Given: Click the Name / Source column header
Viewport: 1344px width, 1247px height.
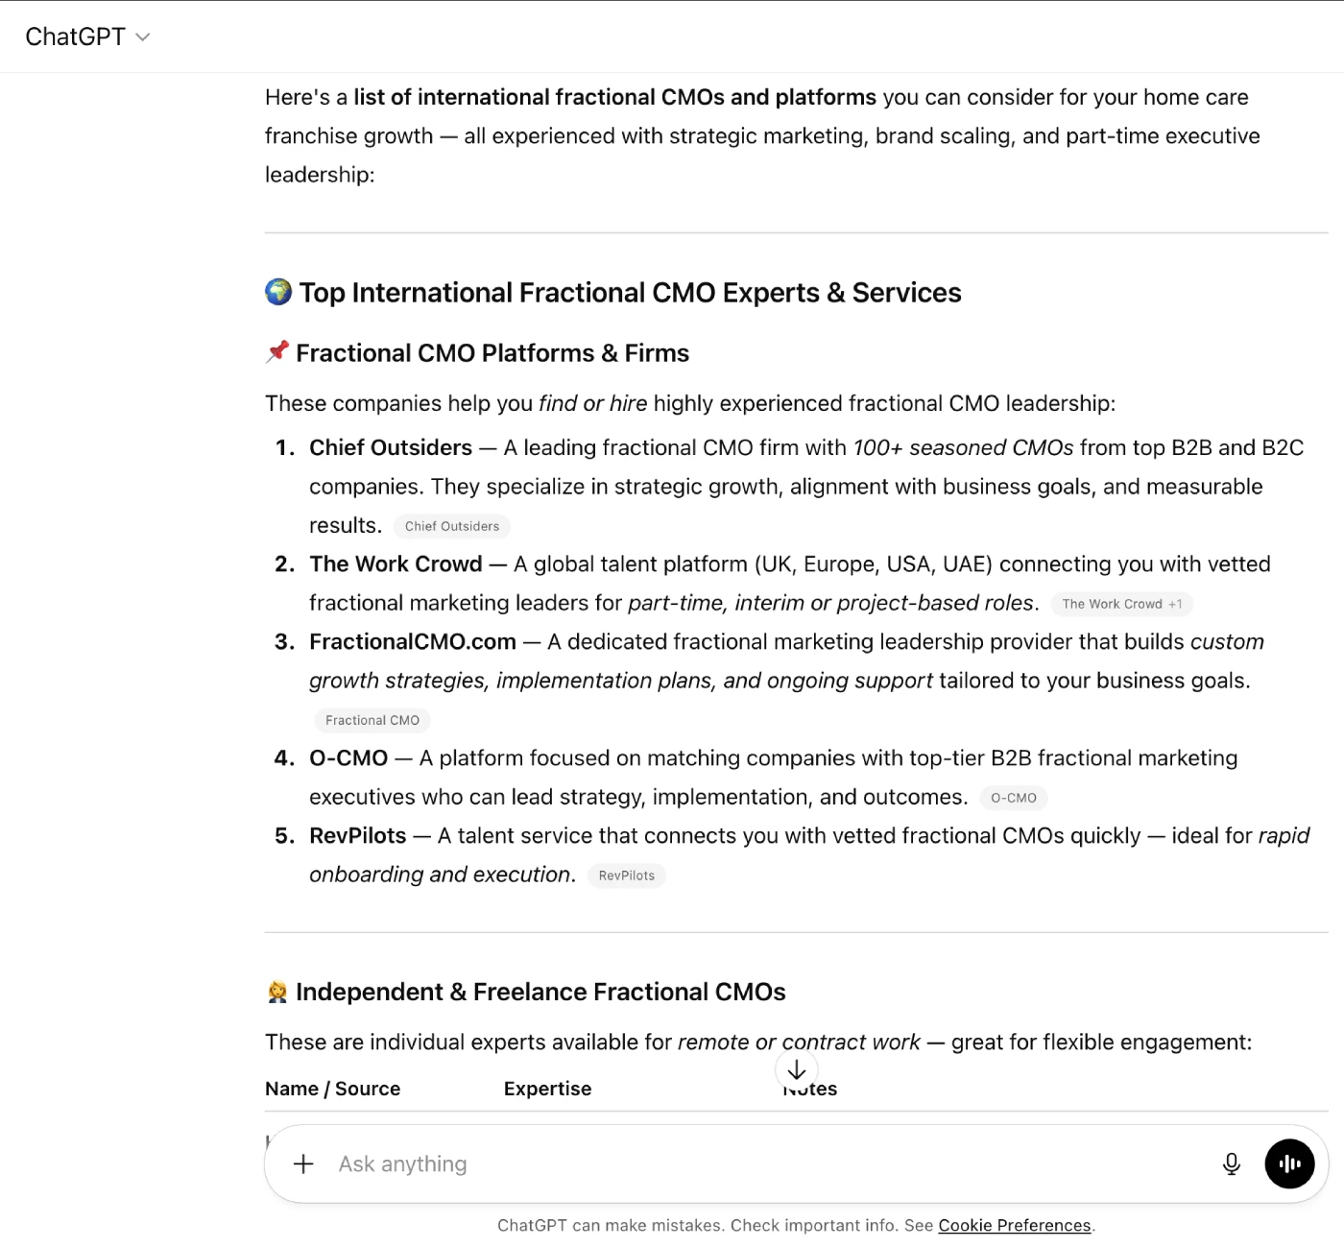Looking at the screenshot, I should point(332,1089).
